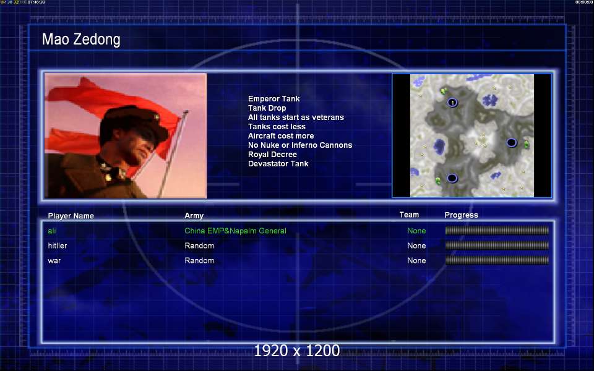Select player ali in the list
Viewport: 594px width, 371px height.
[x=52, y=231]
